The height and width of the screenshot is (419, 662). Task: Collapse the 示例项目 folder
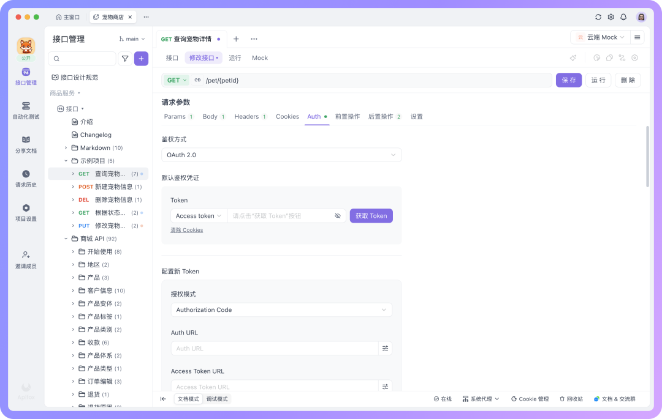[66, 161]
